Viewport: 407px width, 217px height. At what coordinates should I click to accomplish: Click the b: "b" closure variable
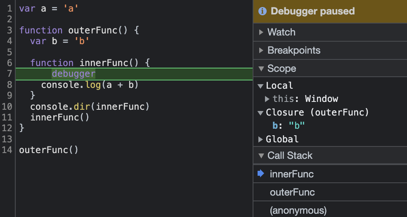289,126
